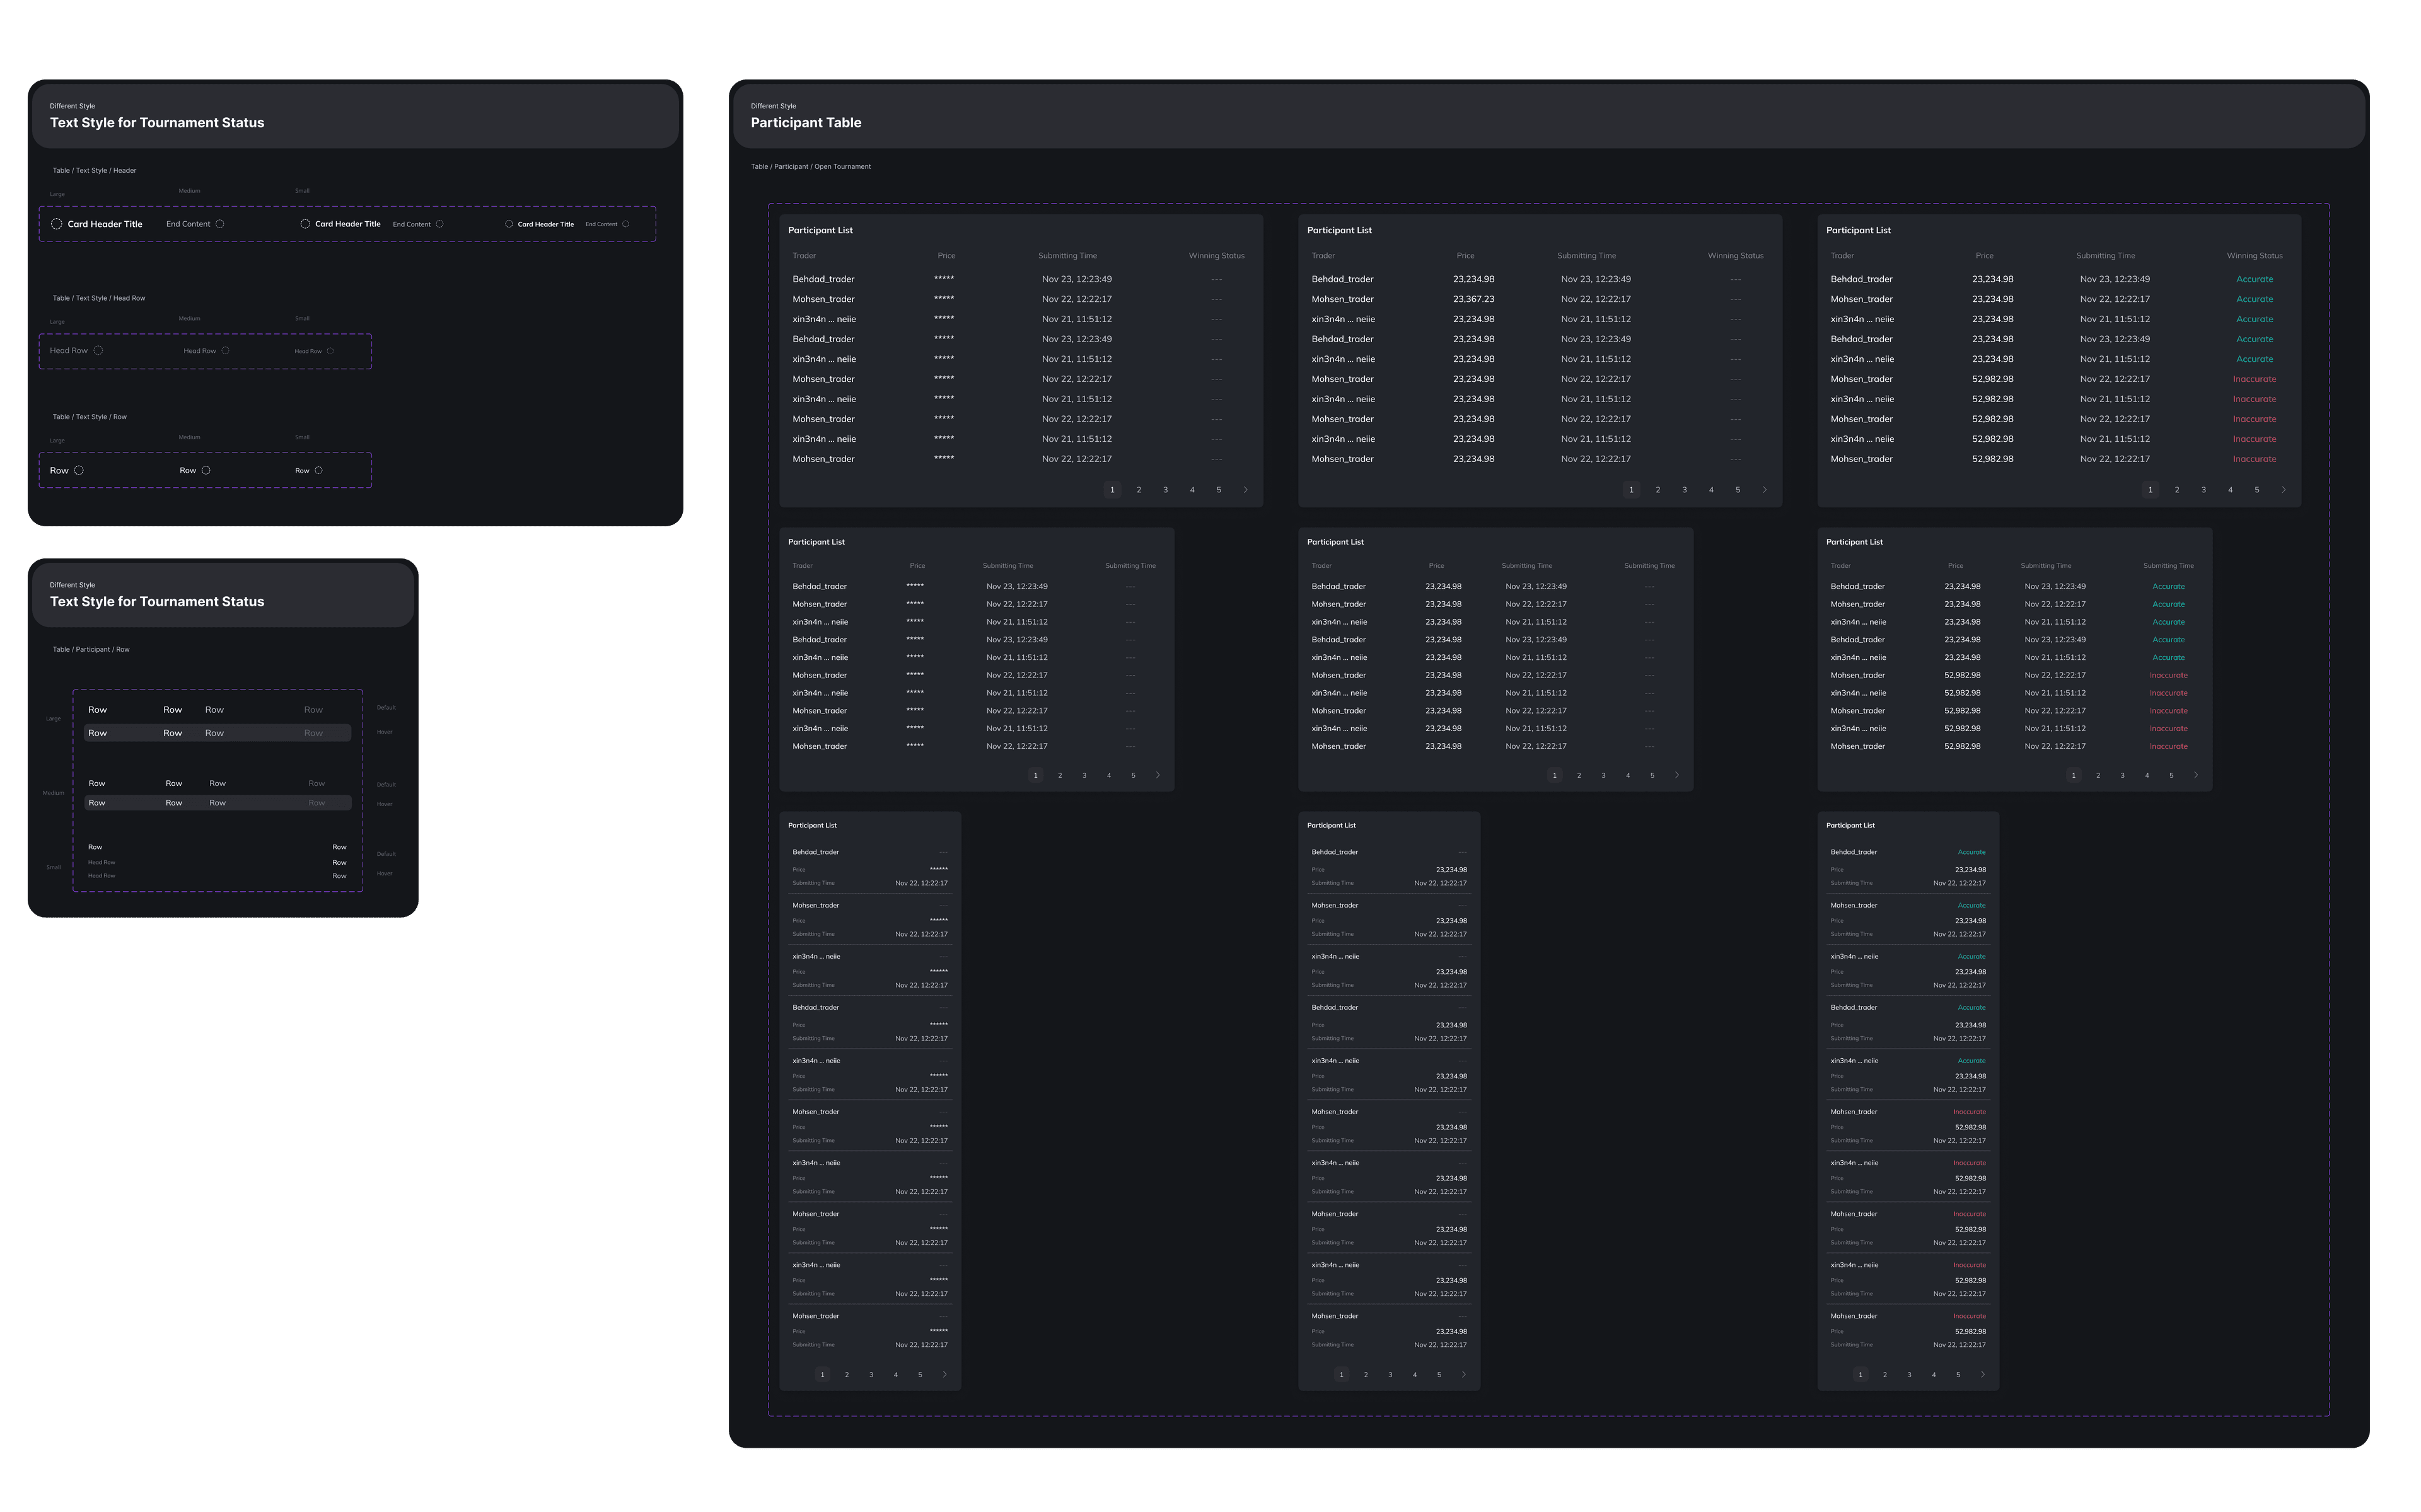Click 'Table / Text Style / Header' label
The width and height of the screenshot is (2421, 1512).
(94, 170)
